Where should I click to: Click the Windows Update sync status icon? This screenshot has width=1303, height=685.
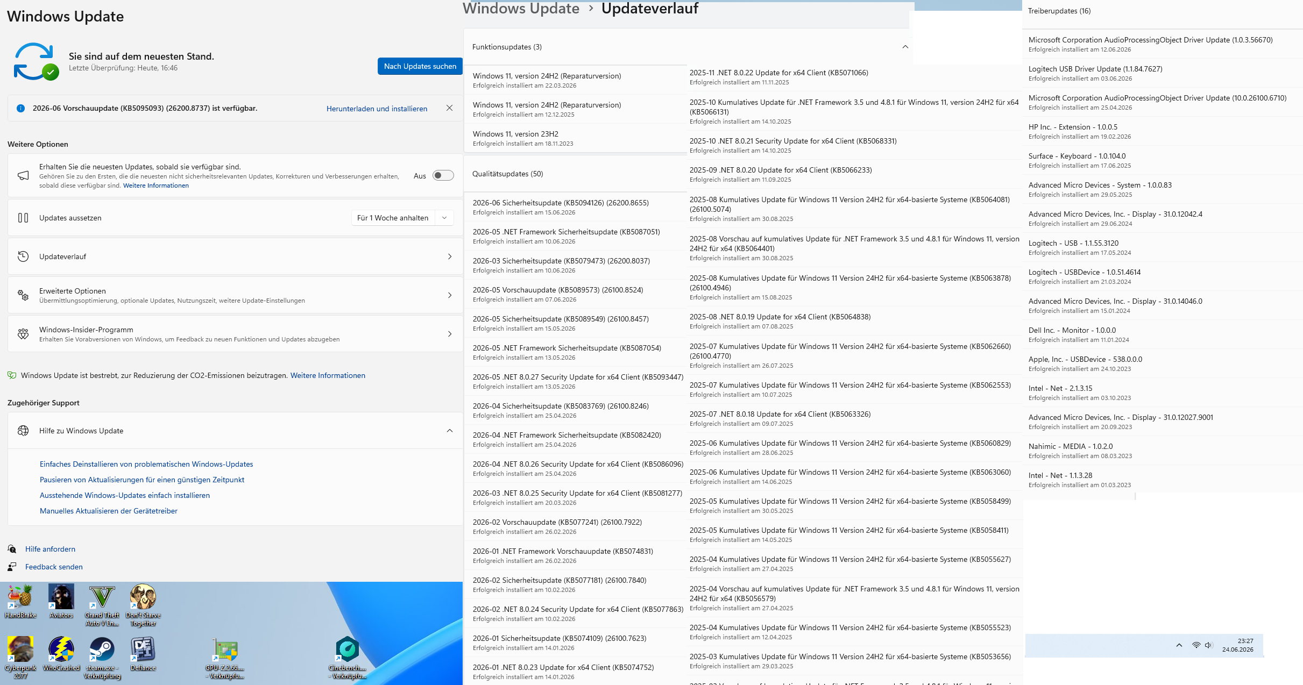(36, 61)
